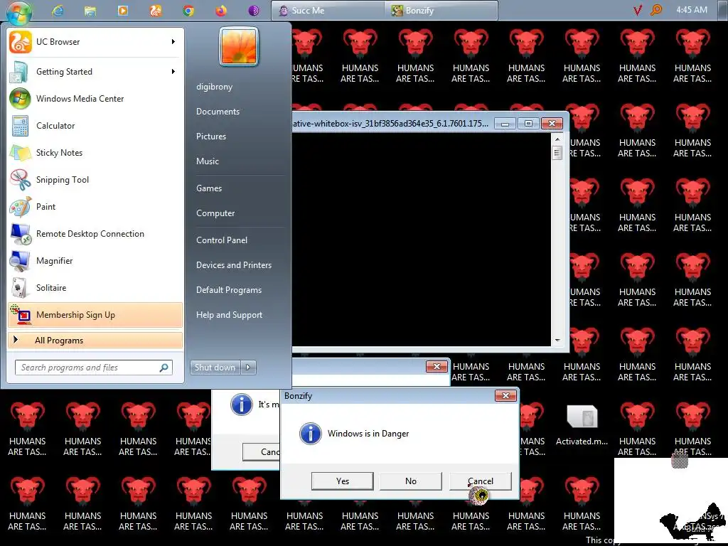This screenshot has width=728, height=546.
Task: Open the Pictures library link
Action: (x=210, y=136)
